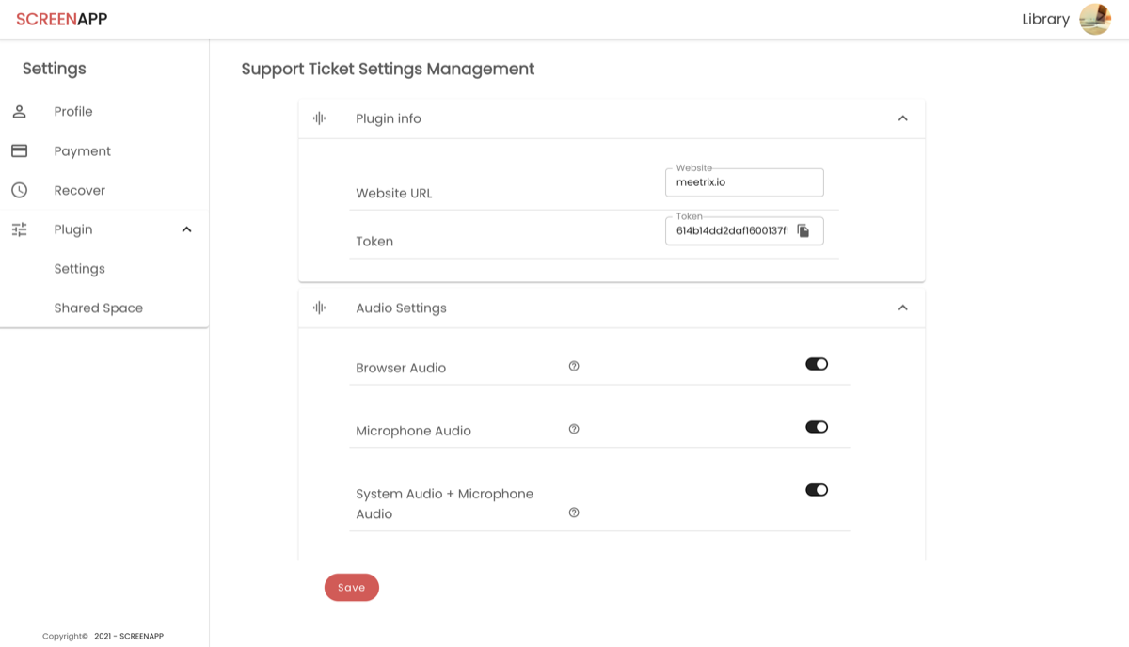Image resolution: width=1129 pixels, height=647 pixels.
Task: Click the Audio Settings equalizer icon
Action: coord(319,308)
